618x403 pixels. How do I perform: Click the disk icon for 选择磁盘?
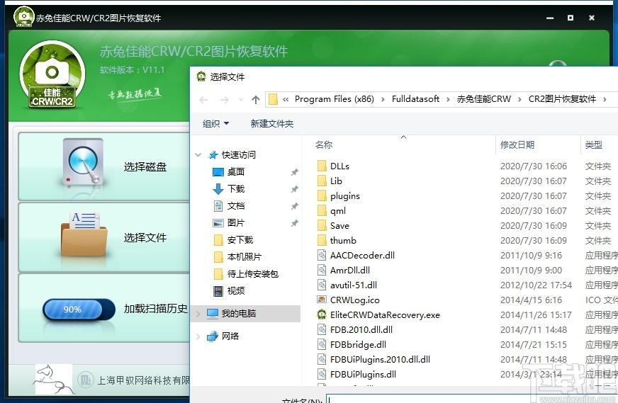pos(83,163)
